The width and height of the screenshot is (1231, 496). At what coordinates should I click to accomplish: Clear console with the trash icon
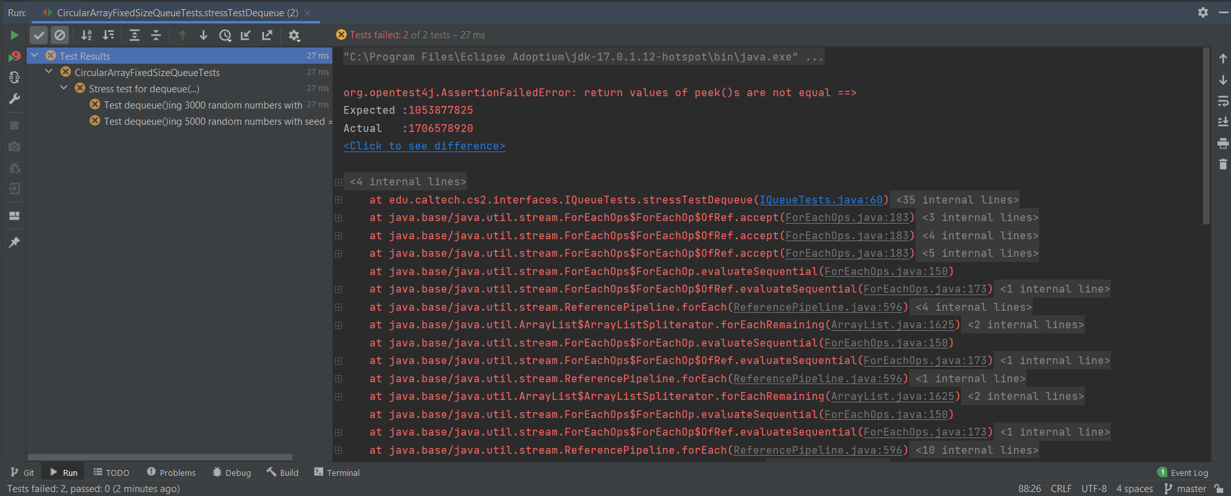pyautogui.click(x=1223, y=164)
